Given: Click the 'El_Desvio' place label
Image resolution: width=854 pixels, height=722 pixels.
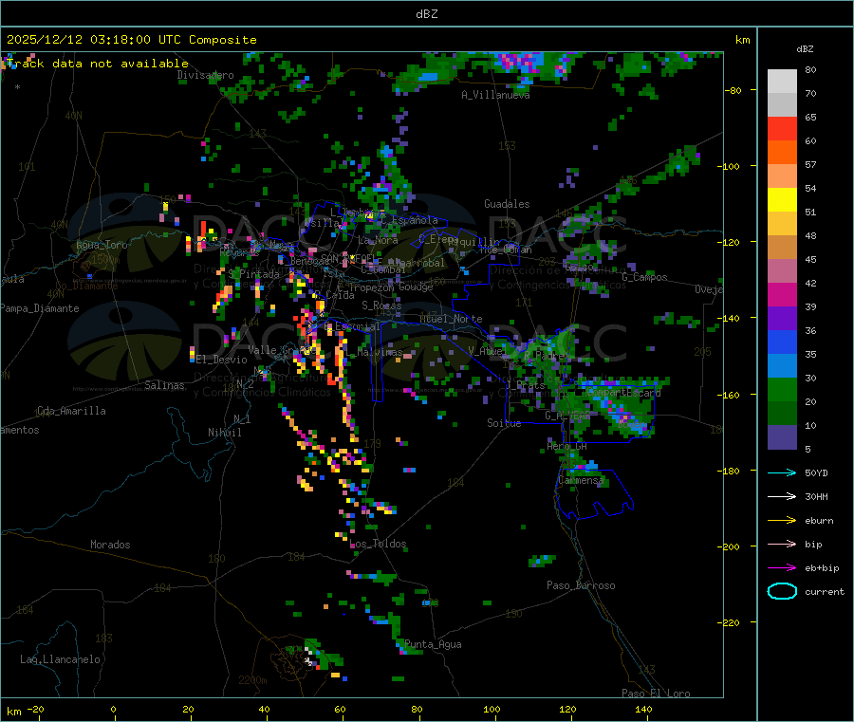Looking at the screenshot, I should tap(221, 360).
